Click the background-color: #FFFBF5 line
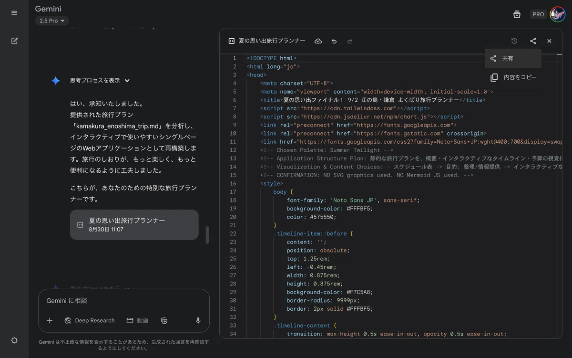This screenshot has height=358, width=572. [330, 209]
